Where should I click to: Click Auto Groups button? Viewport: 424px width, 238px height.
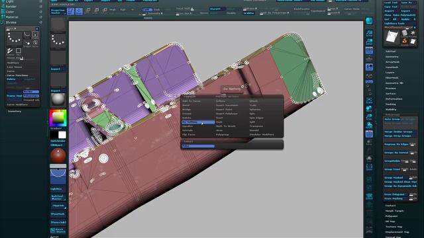(x=392, y=119)
